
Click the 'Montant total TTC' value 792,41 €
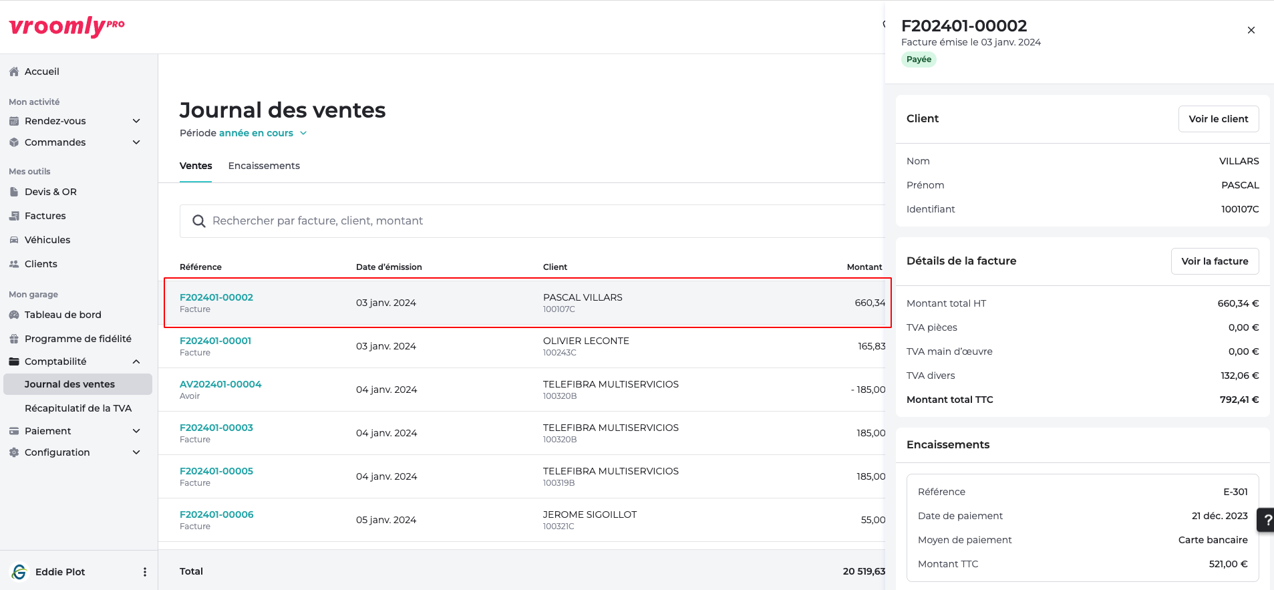(x=1239, y=400)
